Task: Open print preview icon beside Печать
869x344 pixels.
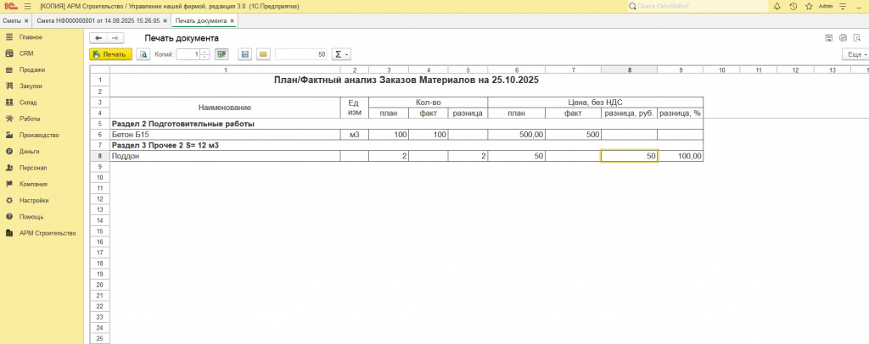Action: click(x=143, y=54)
